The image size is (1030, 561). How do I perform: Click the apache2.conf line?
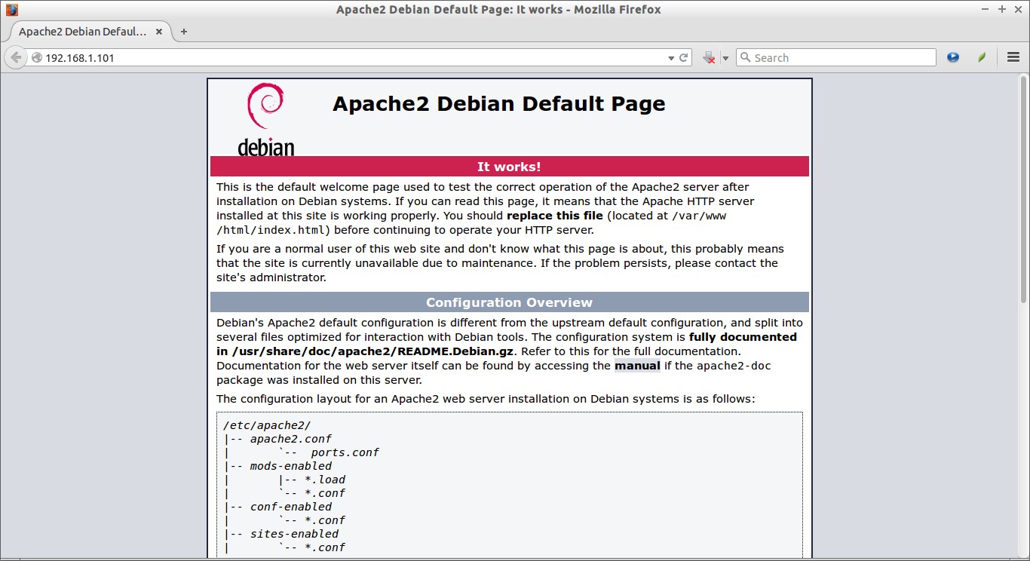291,439
